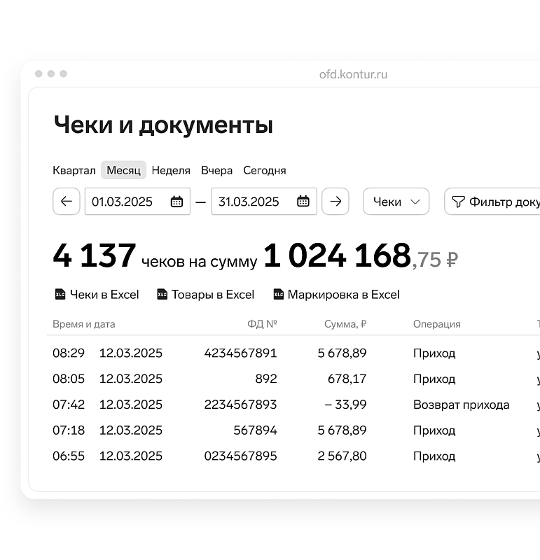Download Чеки в Excel
The width and height of the screenshot is (540, 560).
click(x=97, y=294)
